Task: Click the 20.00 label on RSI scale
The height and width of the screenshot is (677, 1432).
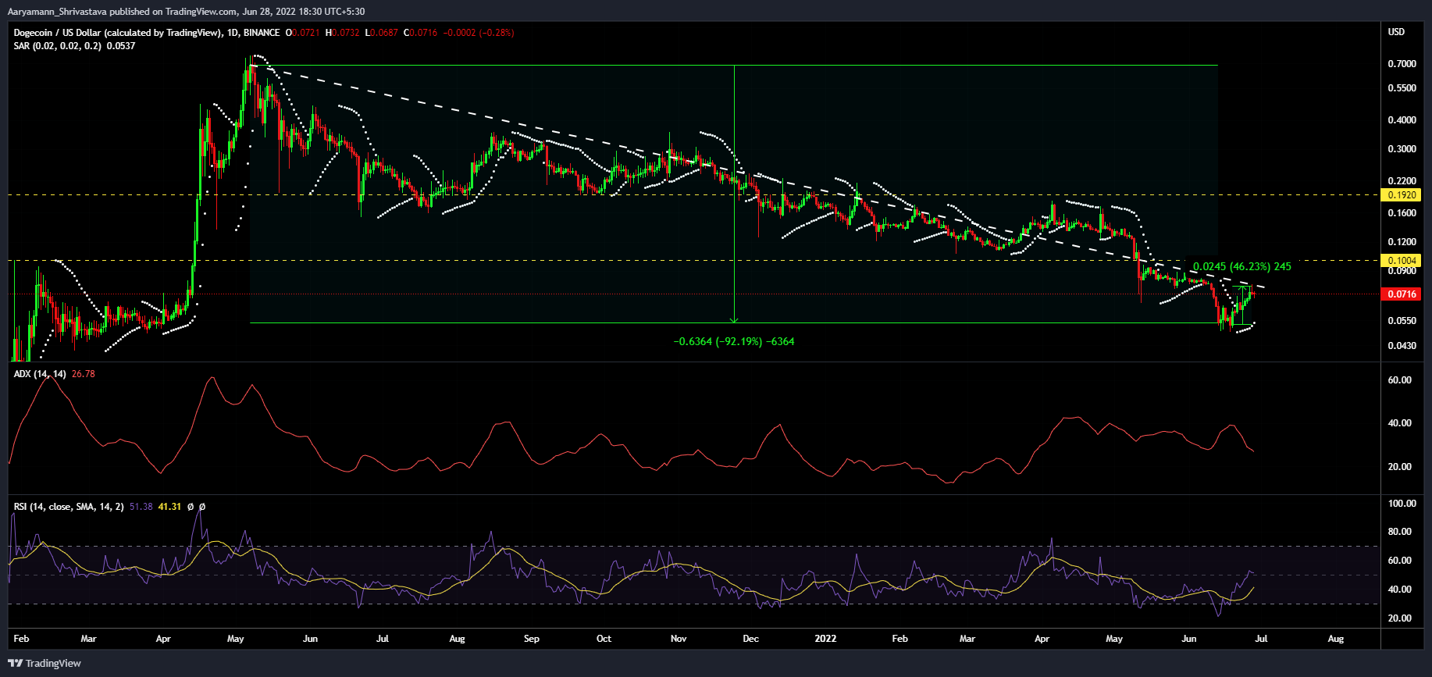Action: click(x=1399, y=618)
